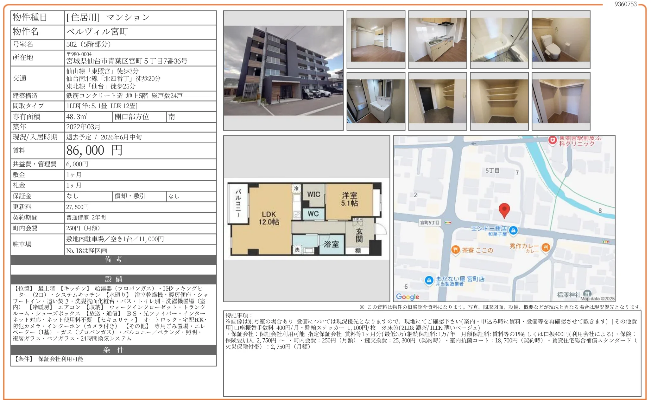
Task: Click the 秀作カレー restaurant marker icon
Action: pos(546,247)
